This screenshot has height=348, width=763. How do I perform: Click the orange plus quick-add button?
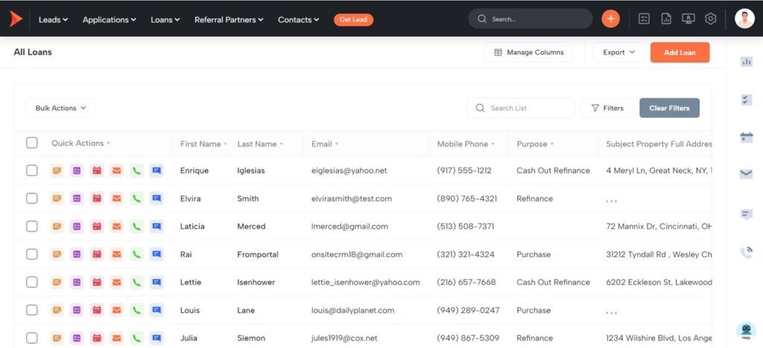click(611, 19)
